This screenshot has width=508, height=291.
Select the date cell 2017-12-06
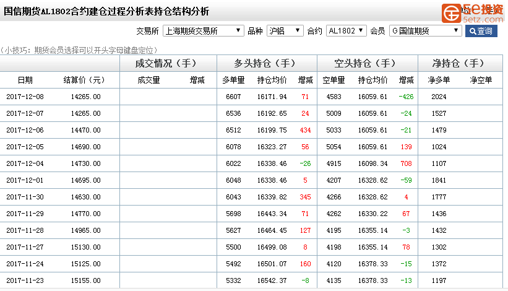[25, 130]
